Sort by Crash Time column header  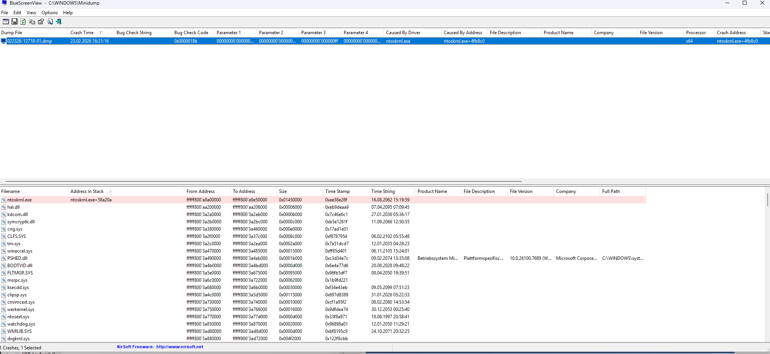(91, 33)
